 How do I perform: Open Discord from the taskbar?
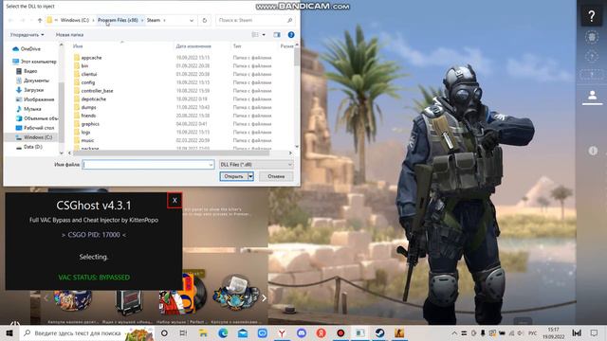(302, 332)
